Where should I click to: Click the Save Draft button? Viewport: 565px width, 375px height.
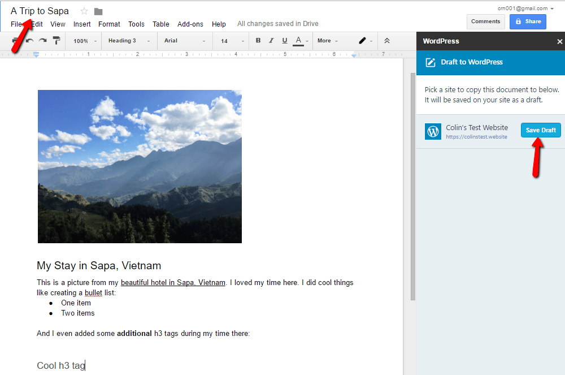(541, 130)
